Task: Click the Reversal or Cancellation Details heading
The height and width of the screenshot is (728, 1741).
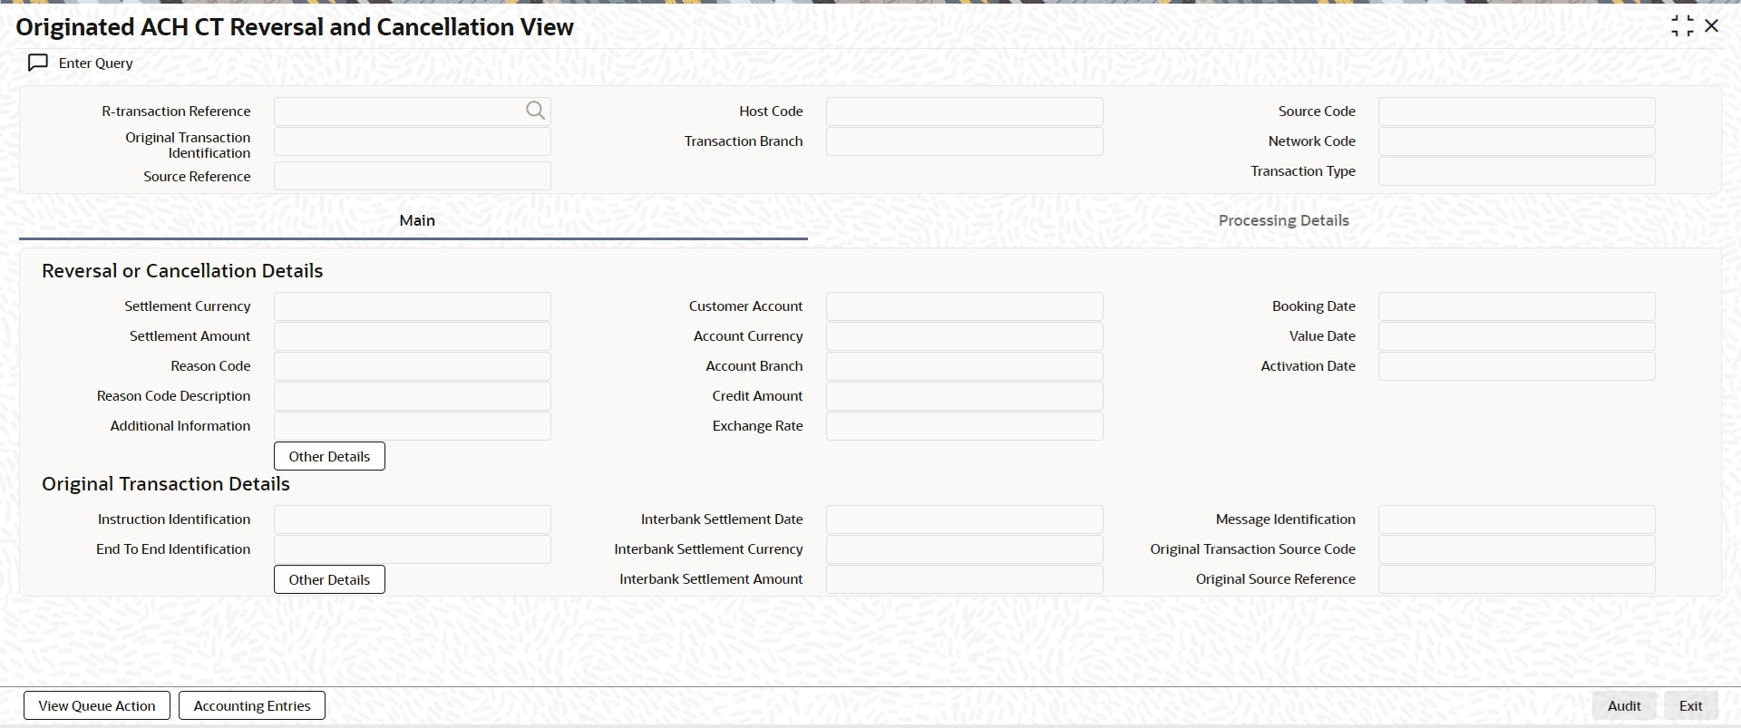Action: [182, 271]
